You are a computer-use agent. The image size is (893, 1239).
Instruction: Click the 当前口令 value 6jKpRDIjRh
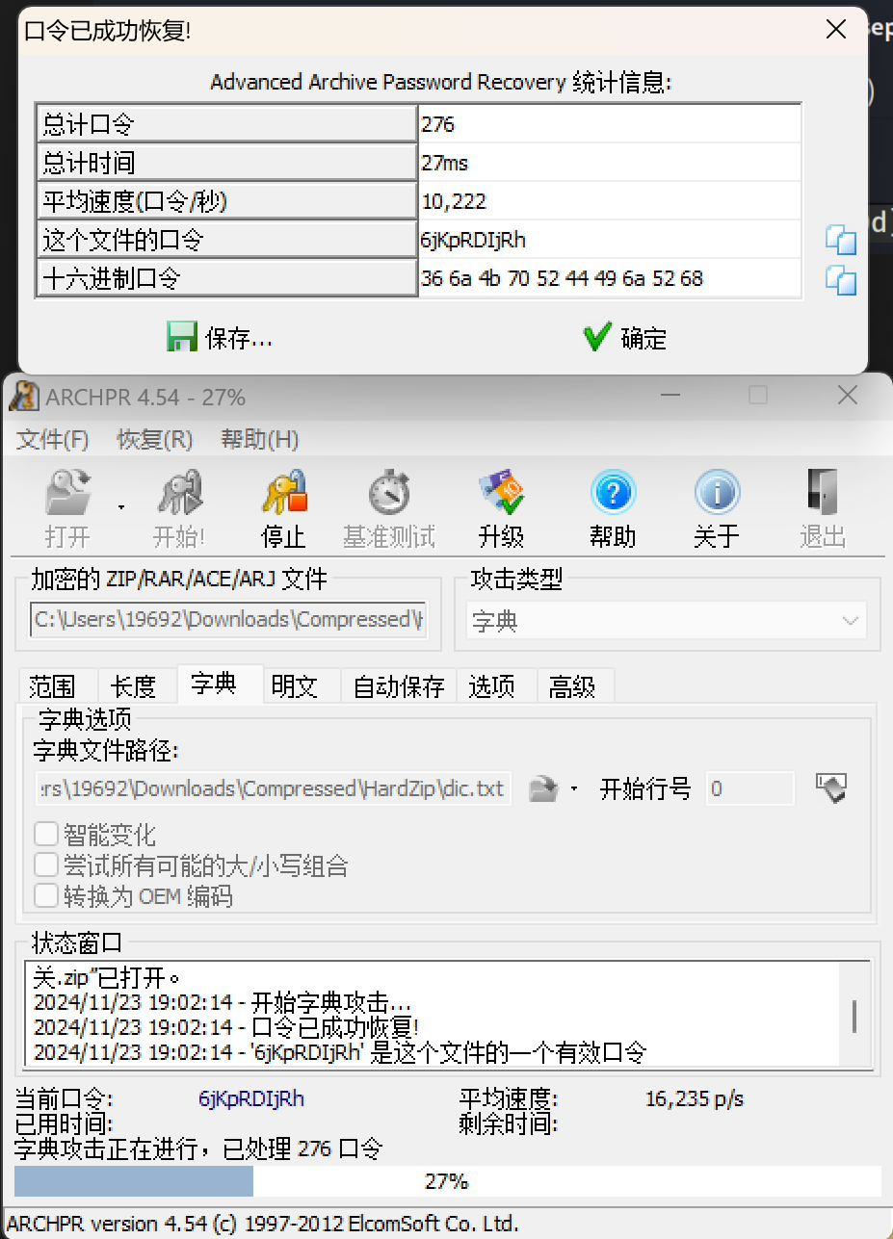coord(251,1098)
